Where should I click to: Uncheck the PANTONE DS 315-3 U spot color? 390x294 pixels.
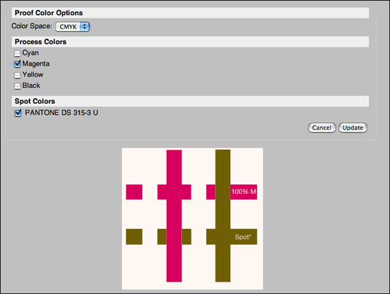coord(18,113)
